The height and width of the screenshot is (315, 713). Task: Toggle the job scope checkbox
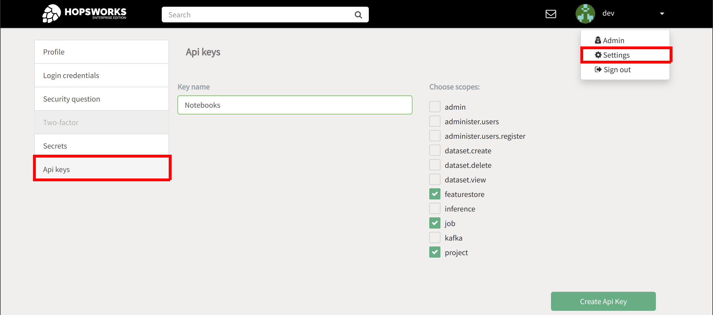click(434, 223)
